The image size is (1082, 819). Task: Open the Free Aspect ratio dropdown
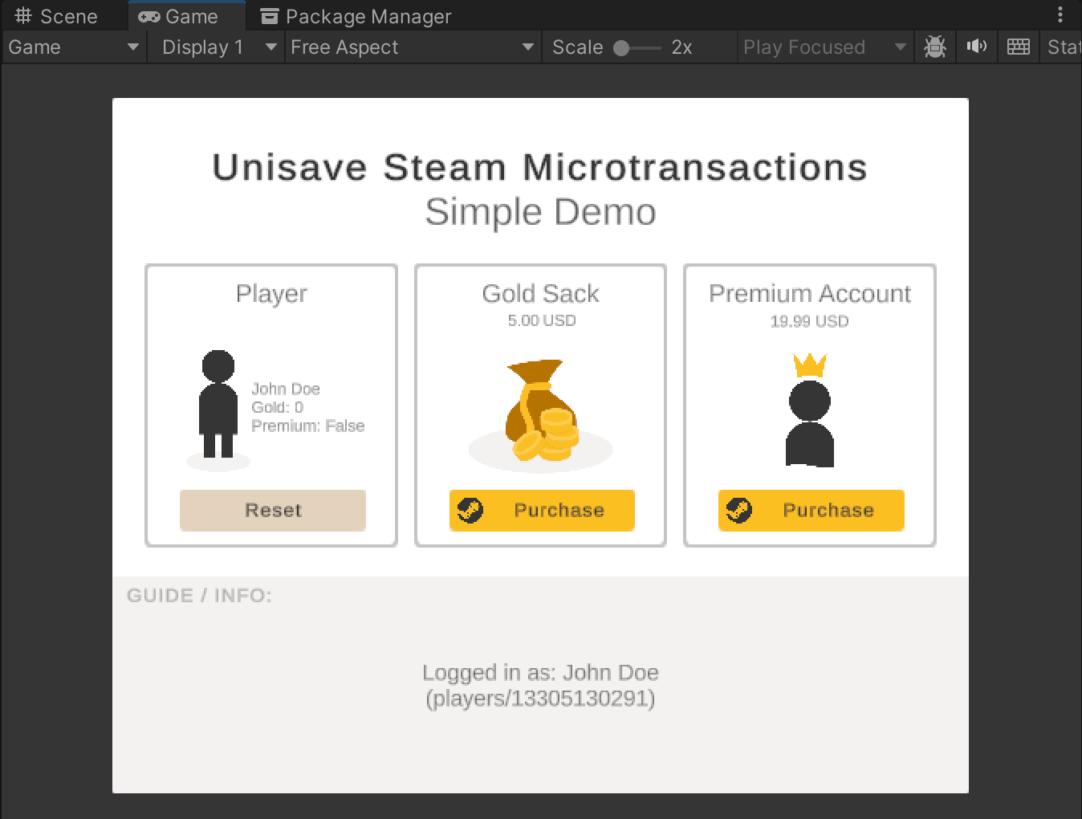click(x=412, y=47)
